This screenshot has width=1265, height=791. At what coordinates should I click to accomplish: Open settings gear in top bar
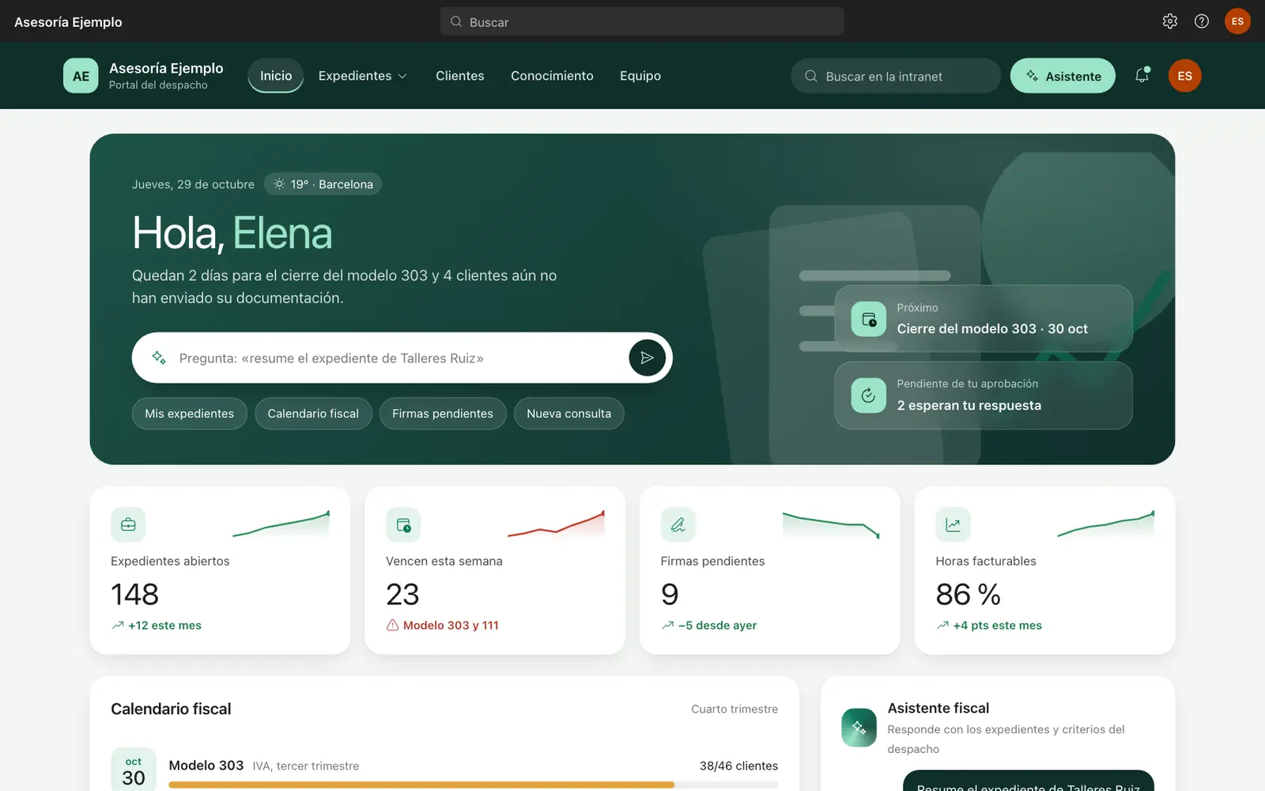[x=1170, y=21]
